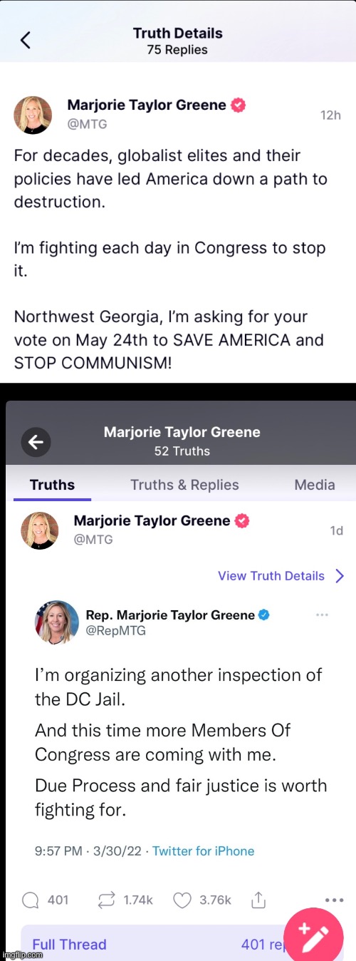Image resolution: width=356 pixels, height=961 pixels.
Task: ReTruth the post with 1.74k count
Action: 107,900
